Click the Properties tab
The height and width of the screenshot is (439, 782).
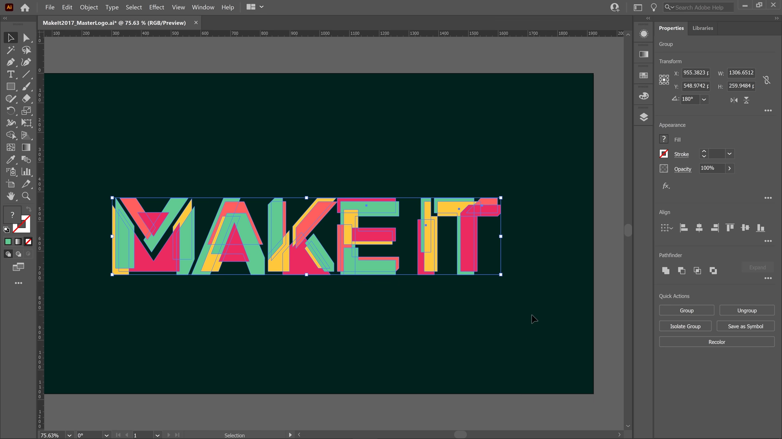coord(671,27)
